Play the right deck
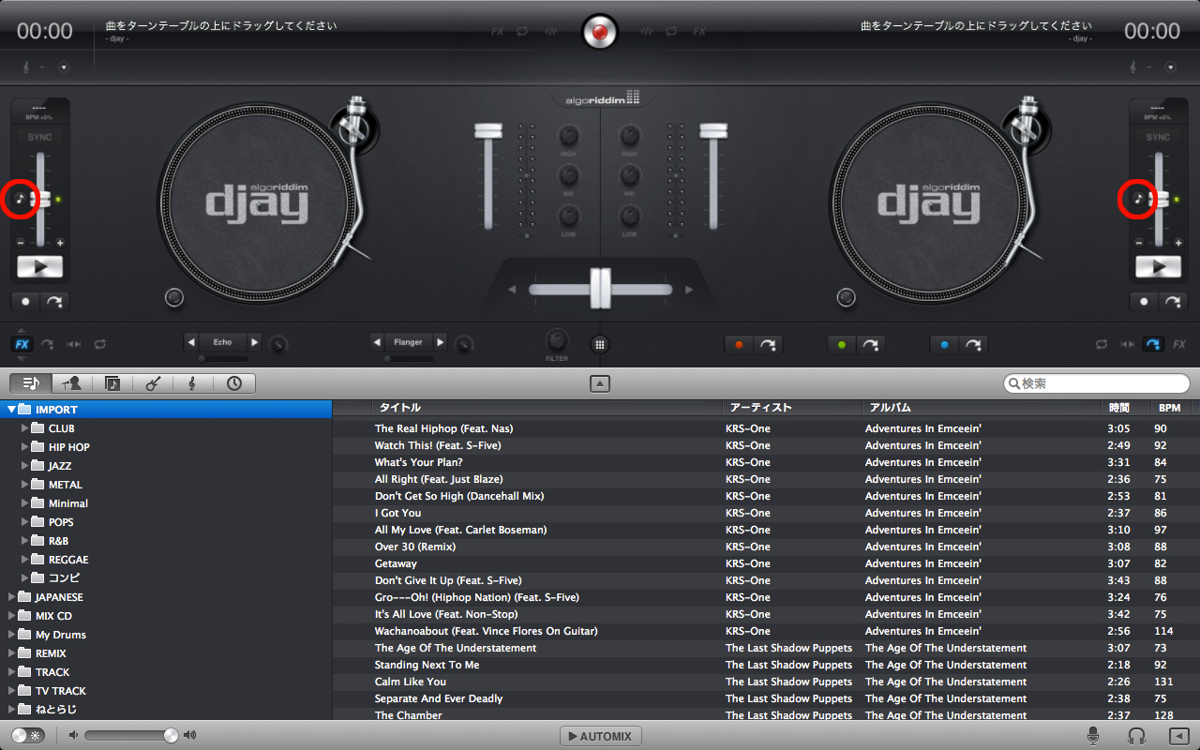1200x750 pixels. click(1159, 266)
